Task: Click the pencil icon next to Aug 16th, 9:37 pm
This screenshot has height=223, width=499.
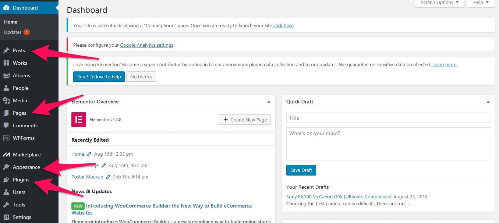Action: click(104, 165)
